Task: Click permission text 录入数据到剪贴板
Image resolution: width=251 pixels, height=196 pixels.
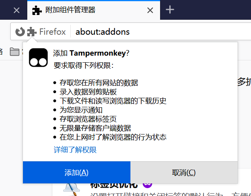Action: [x=88, y=92]
